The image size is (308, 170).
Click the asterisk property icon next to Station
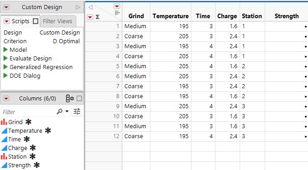pos(33,156)
